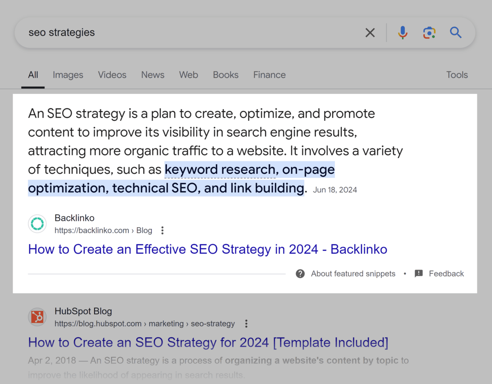Click the Feedback flag icon
Image resolution: width=492 pixels, height=384 pixels.
pyautogui.click(x=419, y=273)
